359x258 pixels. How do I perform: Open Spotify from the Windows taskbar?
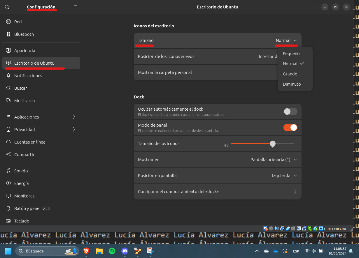(112, 251)
